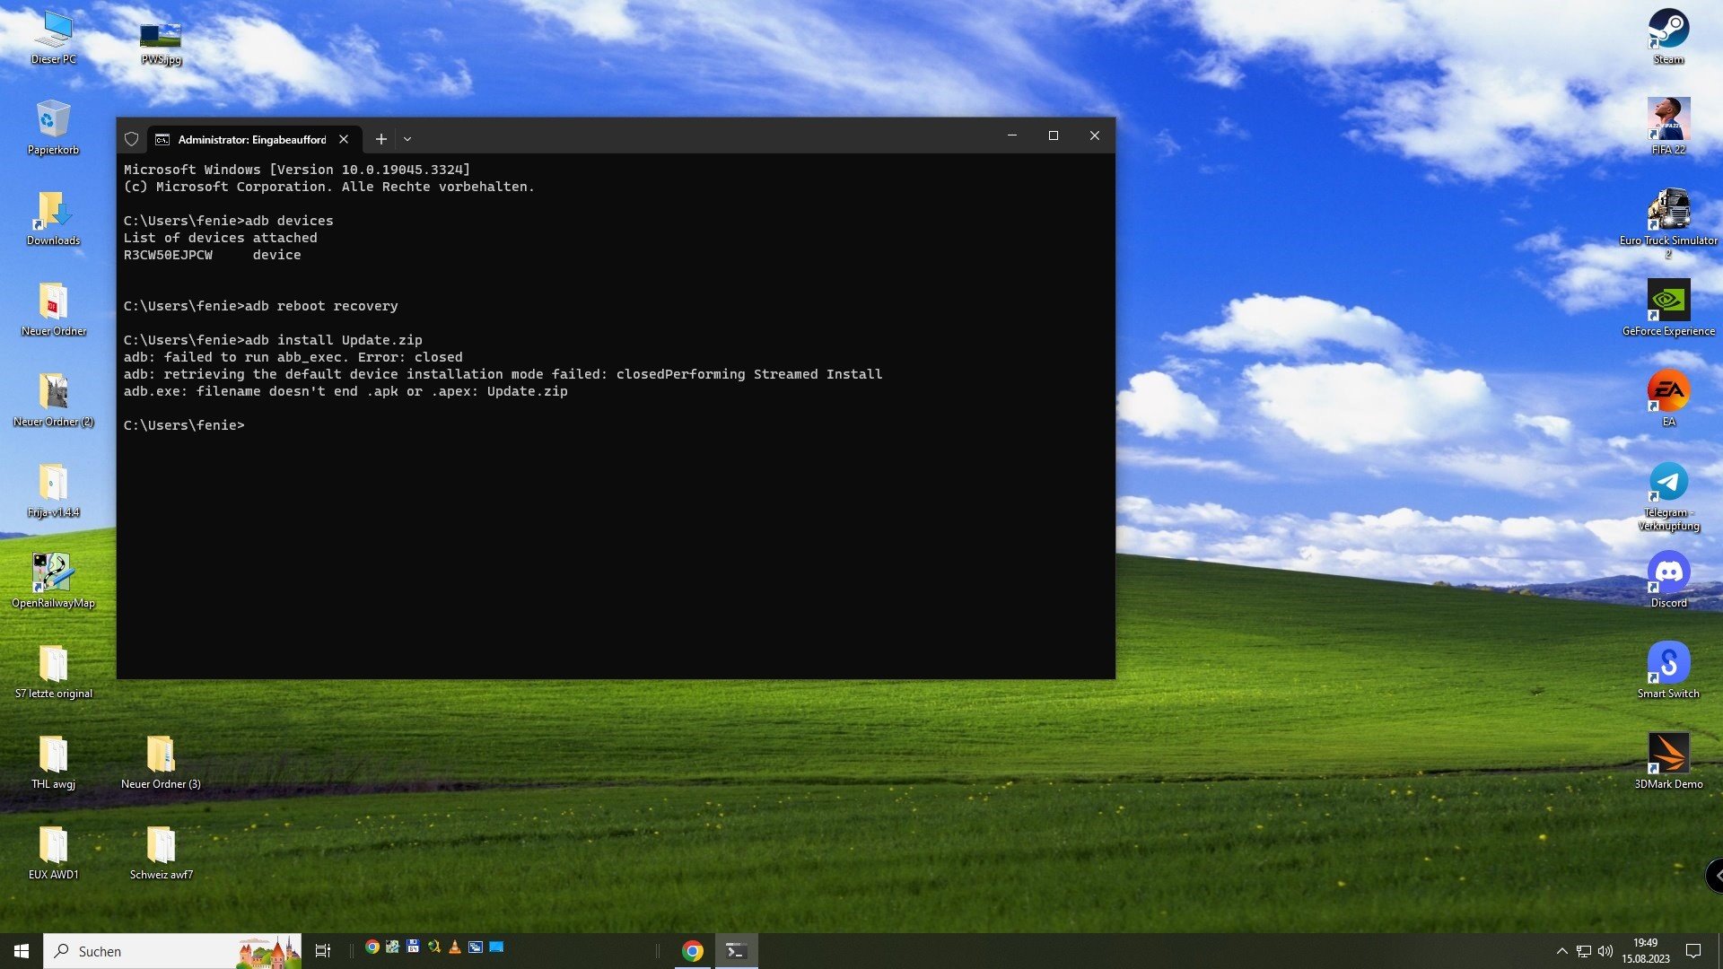The width and height of the screenshot is (1723, 969).
Task: Open the notification center icon
Action: 1693,951
